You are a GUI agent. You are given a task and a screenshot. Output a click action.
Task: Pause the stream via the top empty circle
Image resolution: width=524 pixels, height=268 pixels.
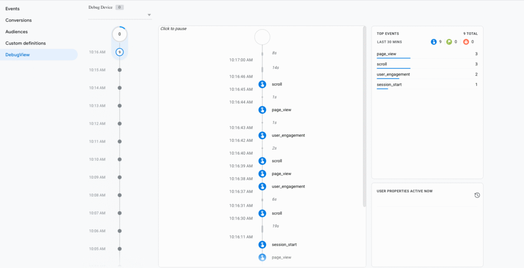262,37
